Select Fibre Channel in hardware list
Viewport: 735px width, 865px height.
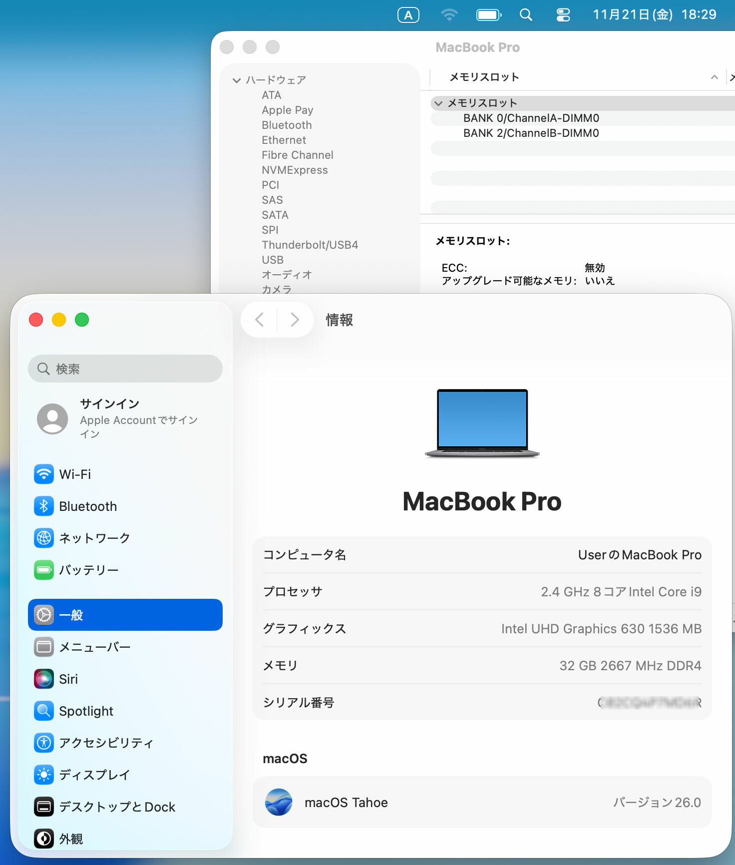coord(298,155)
